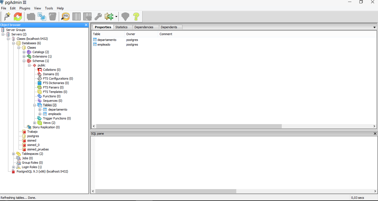The height and width of the screenshot is (201, 378).
Task: Expand the Extensions (1) node
Action: [24, 56]
